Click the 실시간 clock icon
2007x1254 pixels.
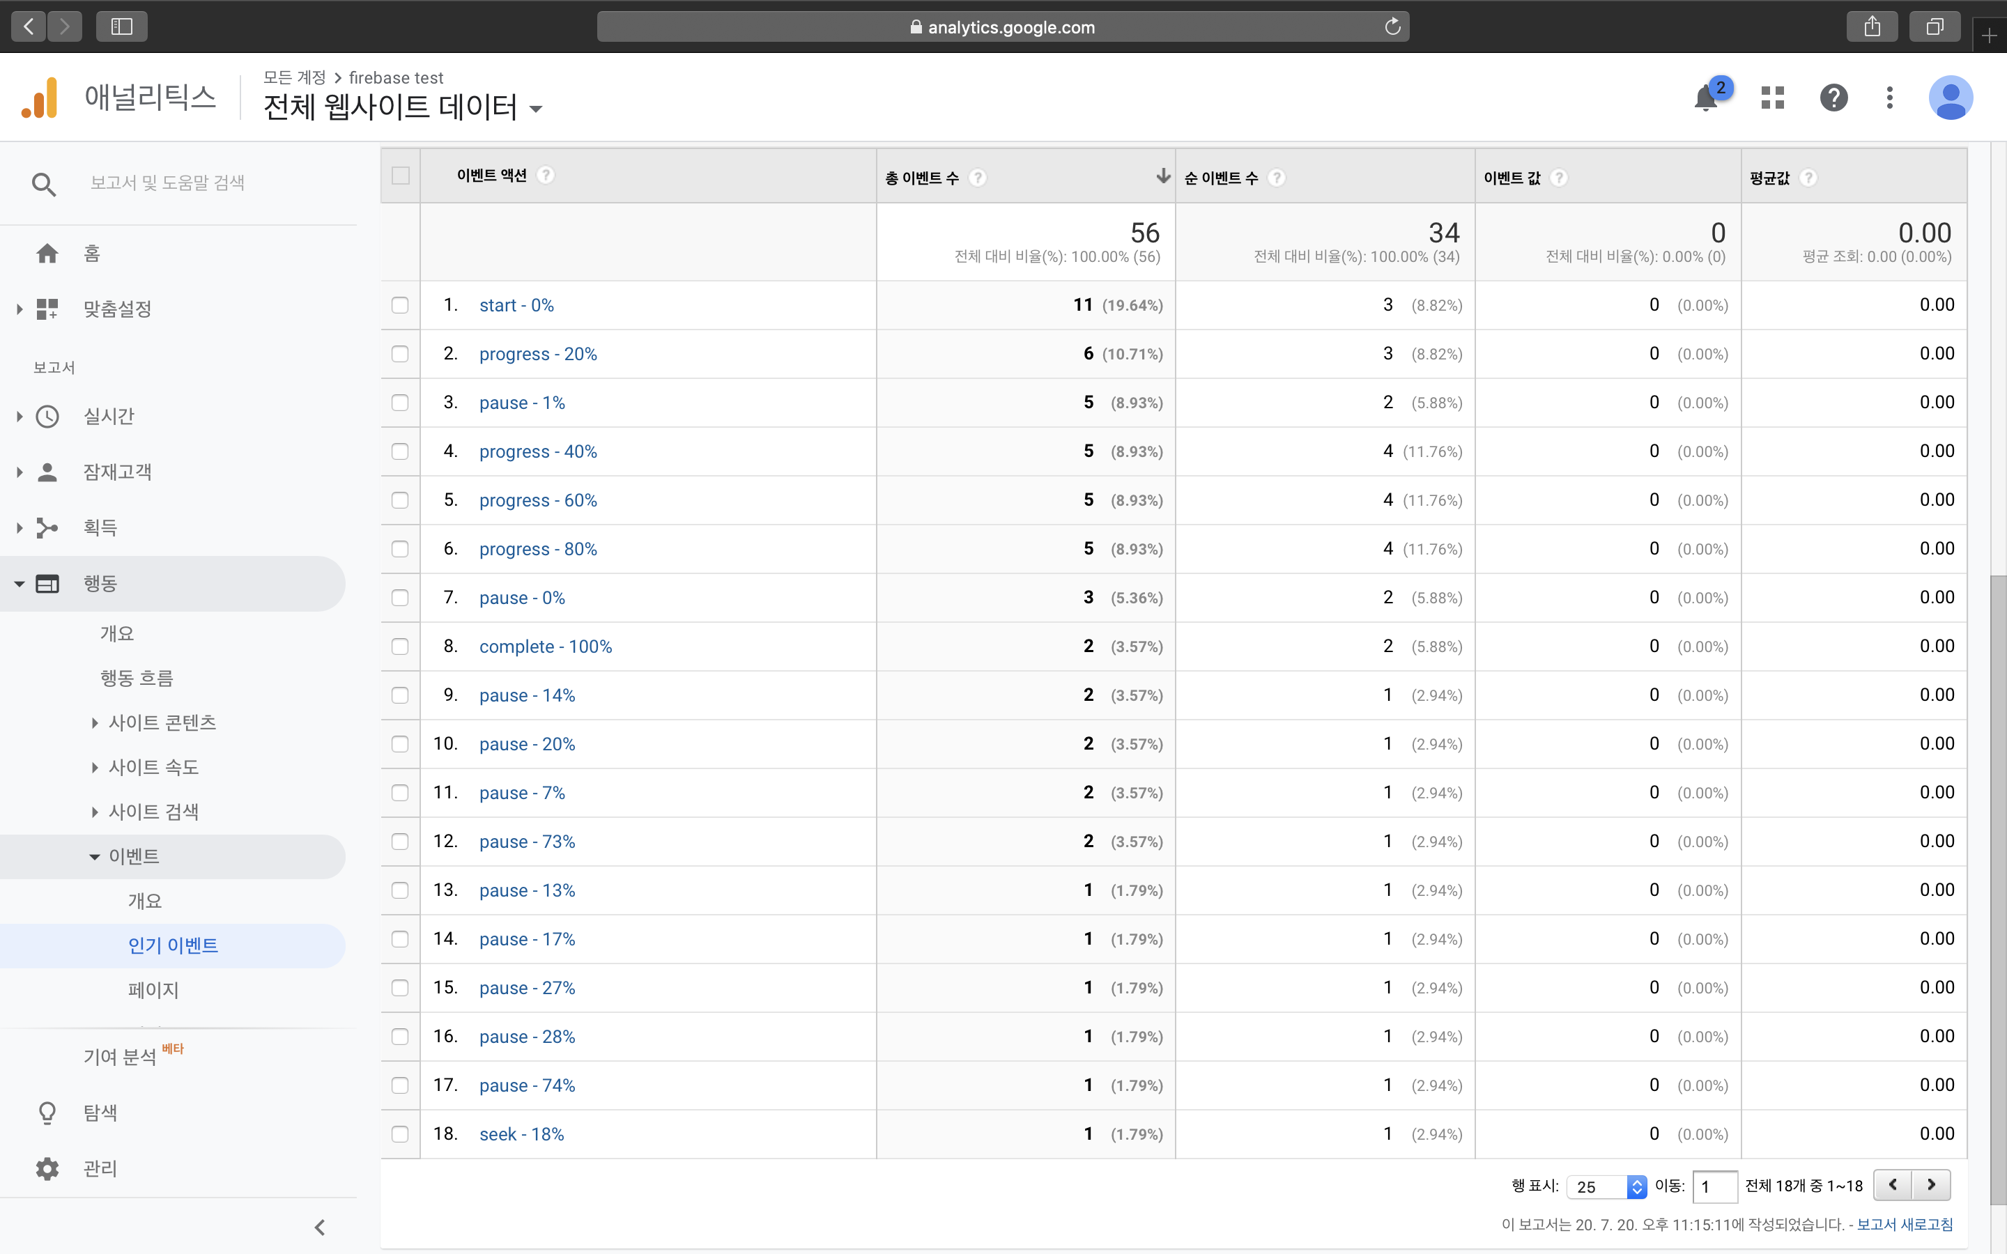[x=47, y=417]
